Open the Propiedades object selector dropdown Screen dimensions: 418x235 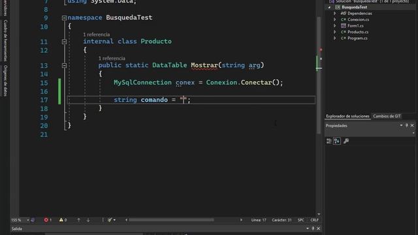pos(413,133)
